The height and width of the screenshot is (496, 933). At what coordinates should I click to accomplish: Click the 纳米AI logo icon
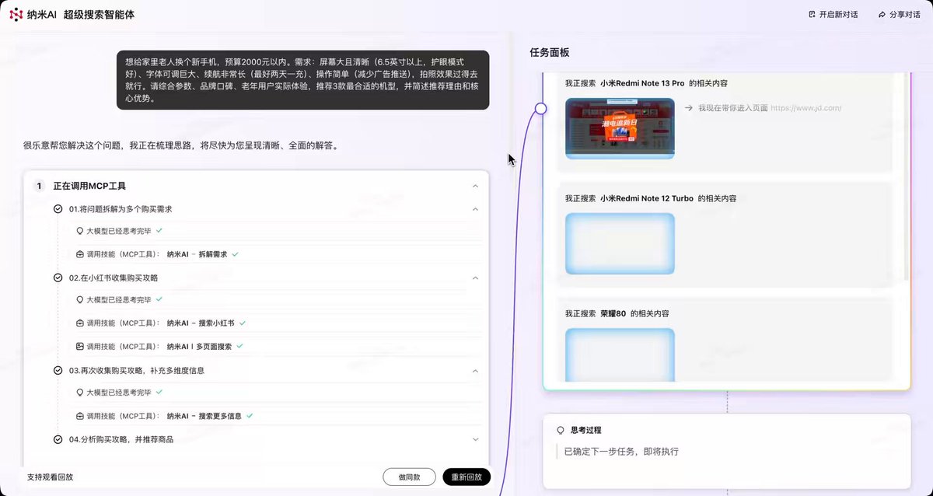(x=16, y=15)
